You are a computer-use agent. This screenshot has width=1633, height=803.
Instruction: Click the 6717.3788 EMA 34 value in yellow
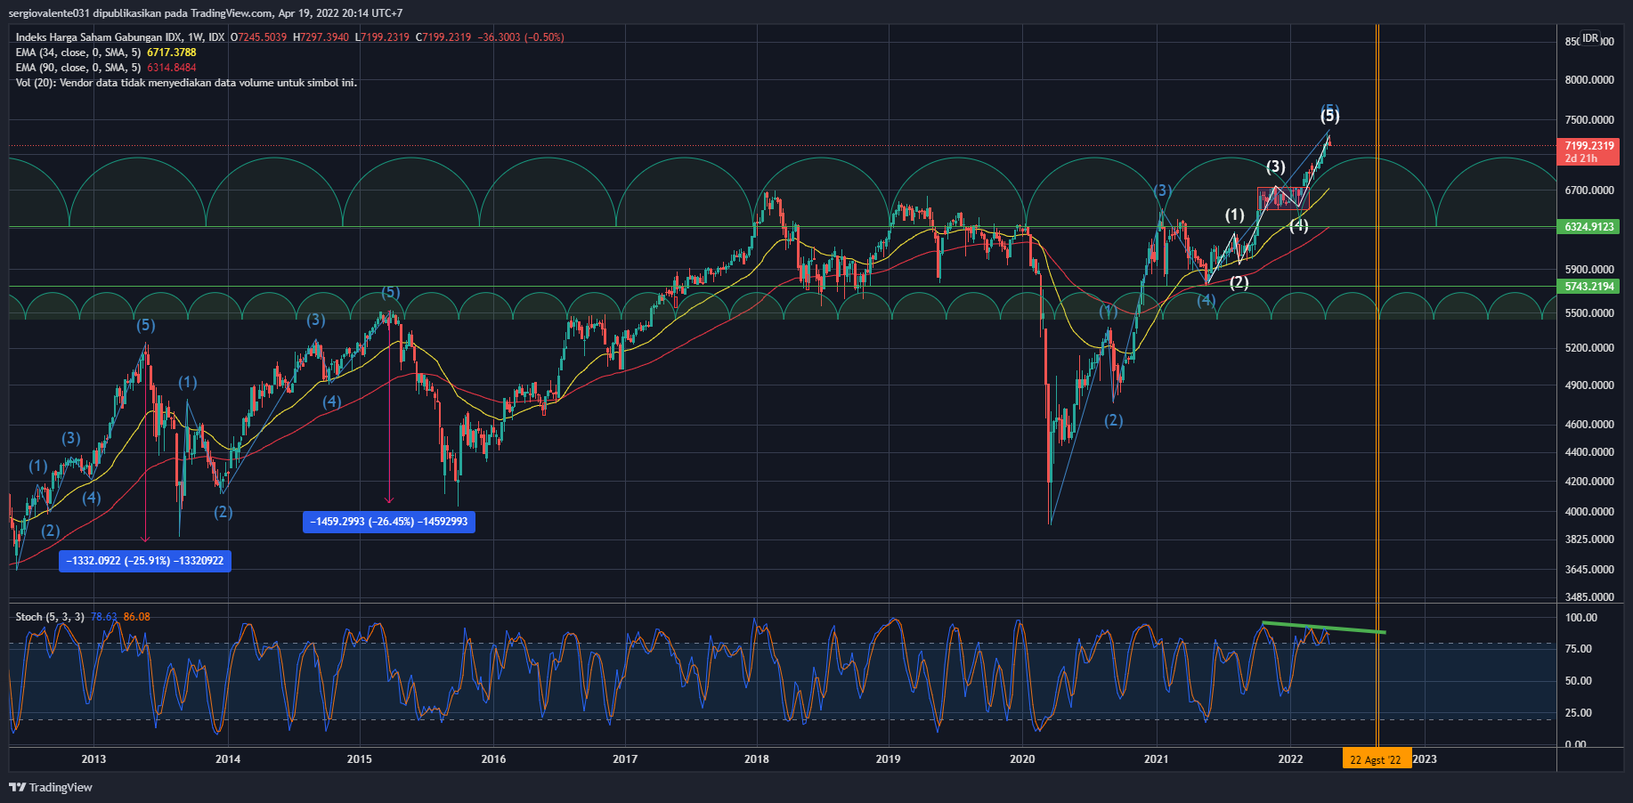(x=172, y=53)
